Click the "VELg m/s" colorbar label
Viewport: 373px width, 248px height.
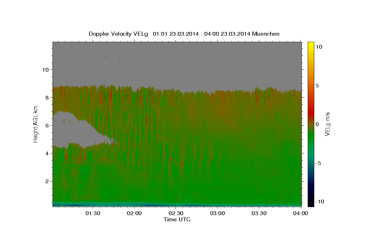tap(327, 124)
